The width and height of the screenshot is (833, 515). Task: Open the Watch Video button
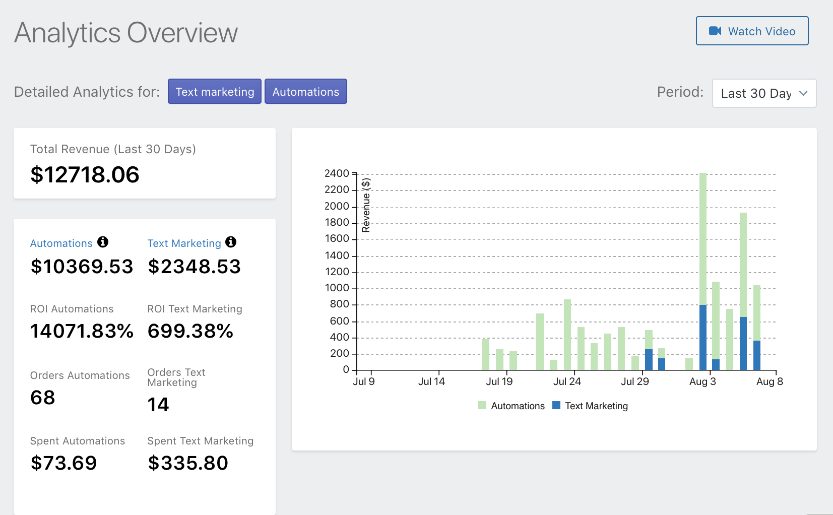(752, 31)
